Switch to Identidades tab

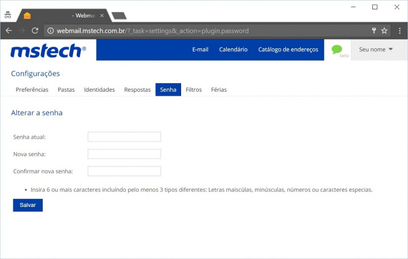tap(99, 90)
